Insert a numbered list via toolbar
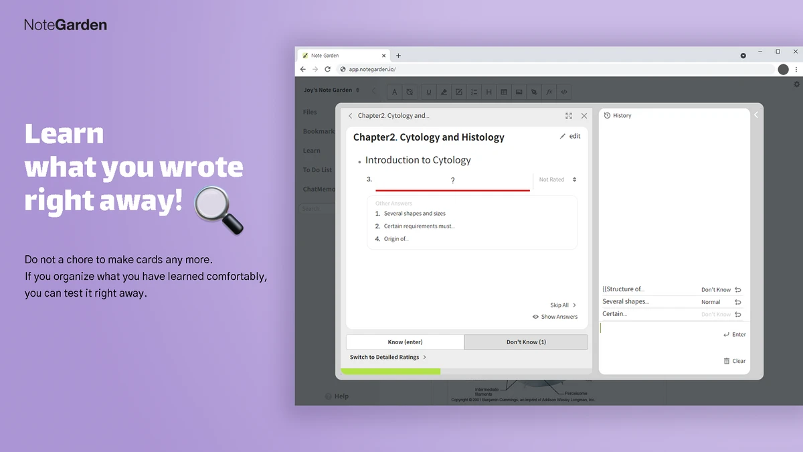 tap(474, 92)
